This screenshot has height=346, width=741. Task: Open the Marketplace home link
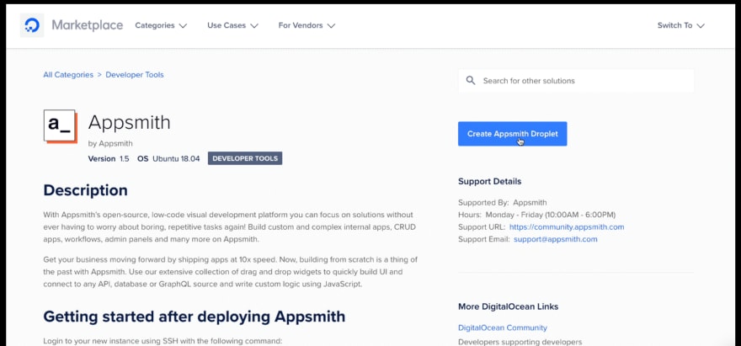[x=87, y=25]
